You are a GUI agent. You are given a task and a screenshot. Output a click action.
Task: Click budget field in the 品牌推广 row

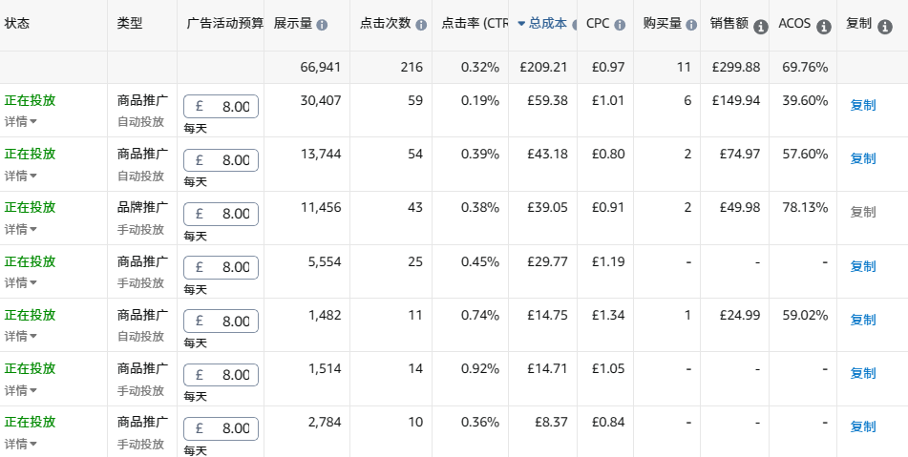tap(222, 214)
